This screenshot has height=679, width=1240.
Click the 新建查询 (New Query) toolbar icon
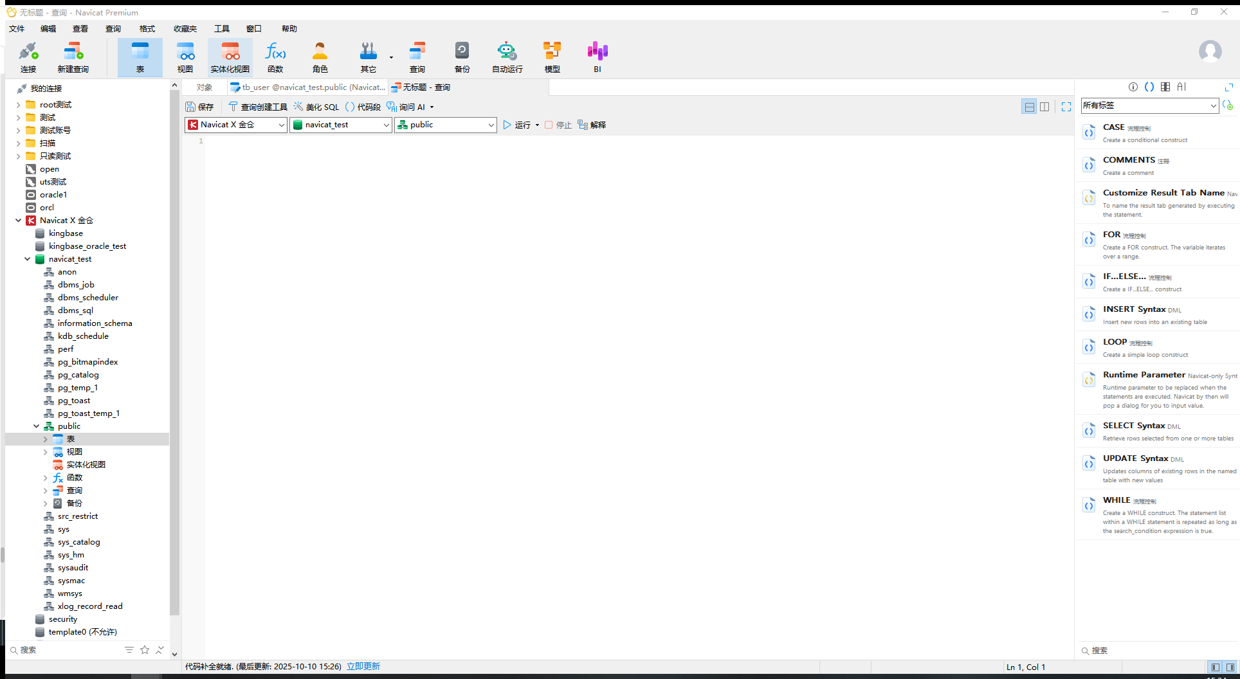click(73, 57)
